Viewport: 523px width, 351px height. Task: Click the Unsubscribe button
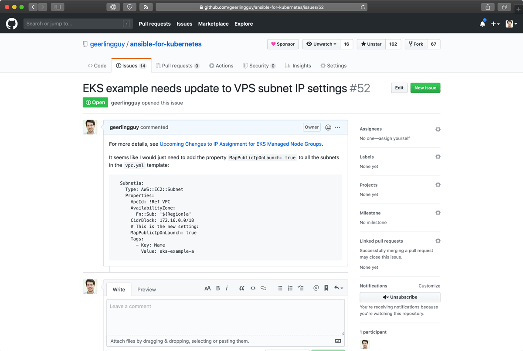[400, 297]
